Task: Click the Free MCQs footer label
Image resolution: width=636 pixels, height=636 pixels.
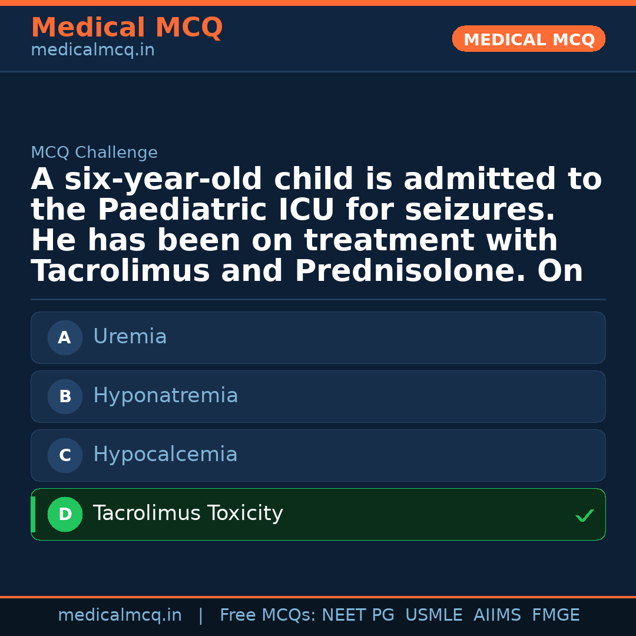Action: coord(267,615)
